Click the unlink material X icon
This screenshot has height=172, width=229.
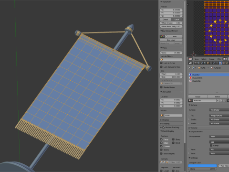(224, 100)
